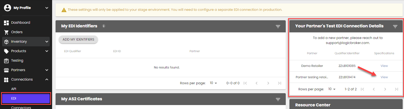Click the Testing clipboard icon
The width and height of the screenshot is (404, 109).
[6, 61]
